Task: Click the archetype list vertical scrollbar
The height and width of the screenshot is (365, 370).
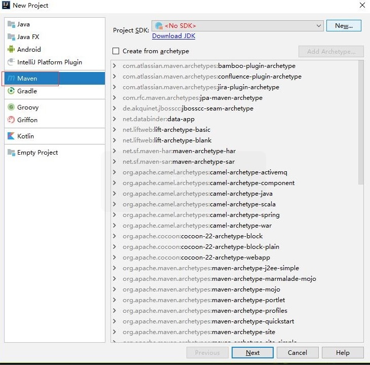Action: click(x=361, y=122)
